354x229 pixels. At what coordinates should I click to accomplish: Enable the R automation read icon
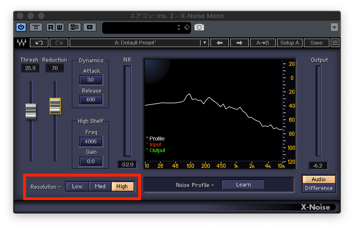(51, 27)
